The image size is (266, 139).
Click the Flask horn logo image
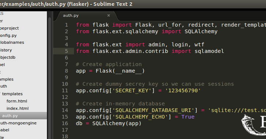(x=254, y=125)
